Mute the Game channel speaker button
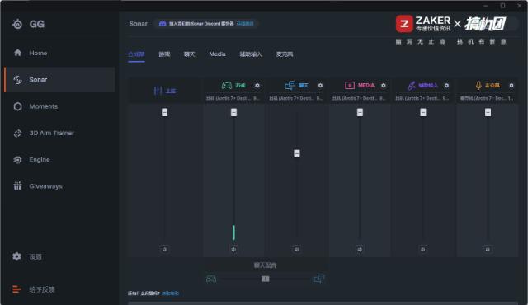This screenshot has width=528, height=305. point(233,249)
